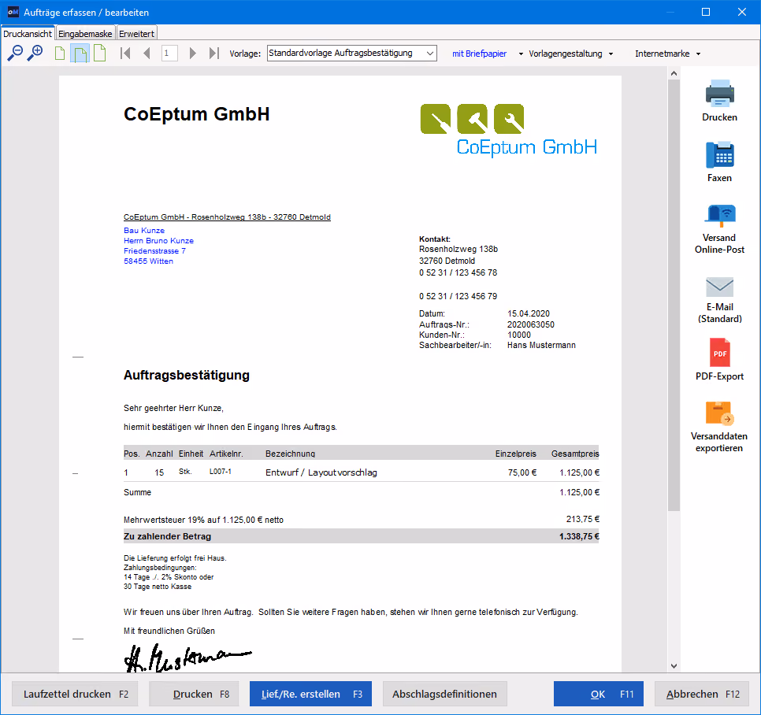
Task: Click the total '1.338,75 €'
Action: point(579,536)
